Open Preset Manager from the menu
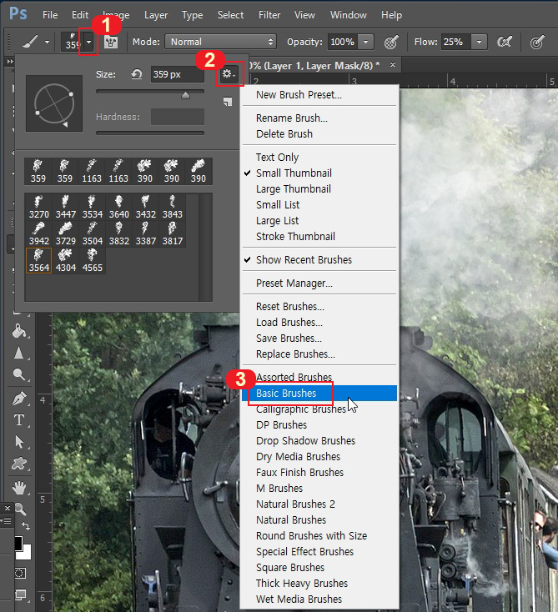The width and height of the screenshot is (558, 612). coord(319,283)
